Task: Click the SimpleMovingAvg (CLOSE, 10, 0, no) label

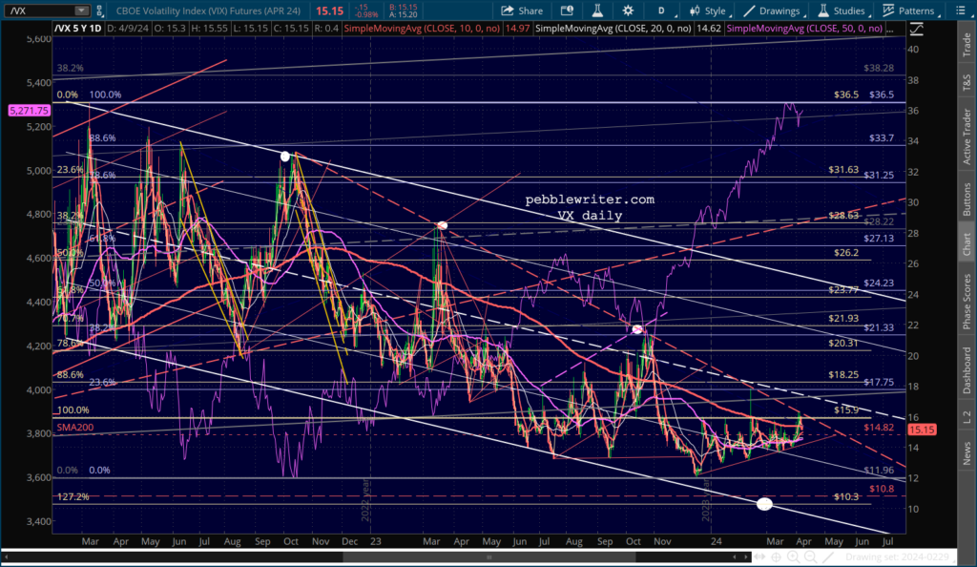Action: click(x=423, y=29)
